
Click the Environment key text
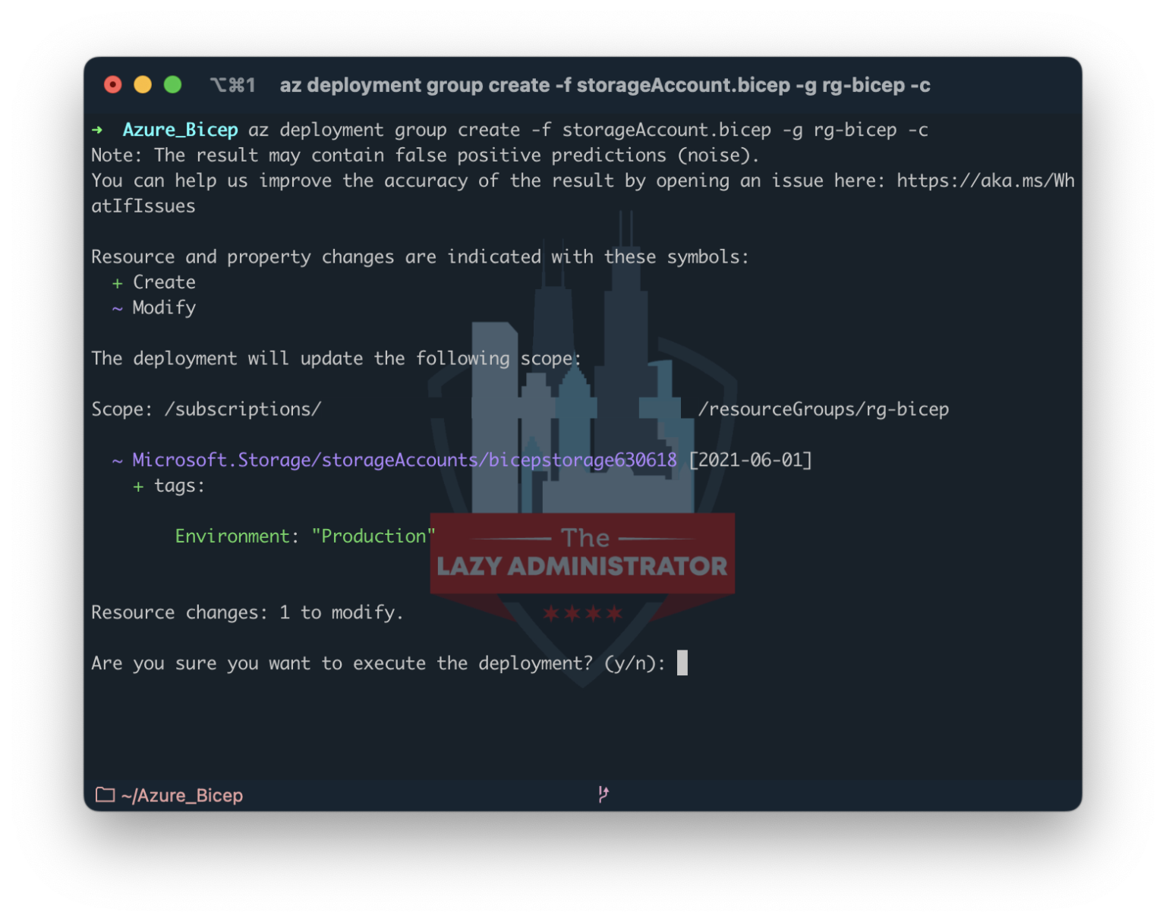(x=232, y=537)
